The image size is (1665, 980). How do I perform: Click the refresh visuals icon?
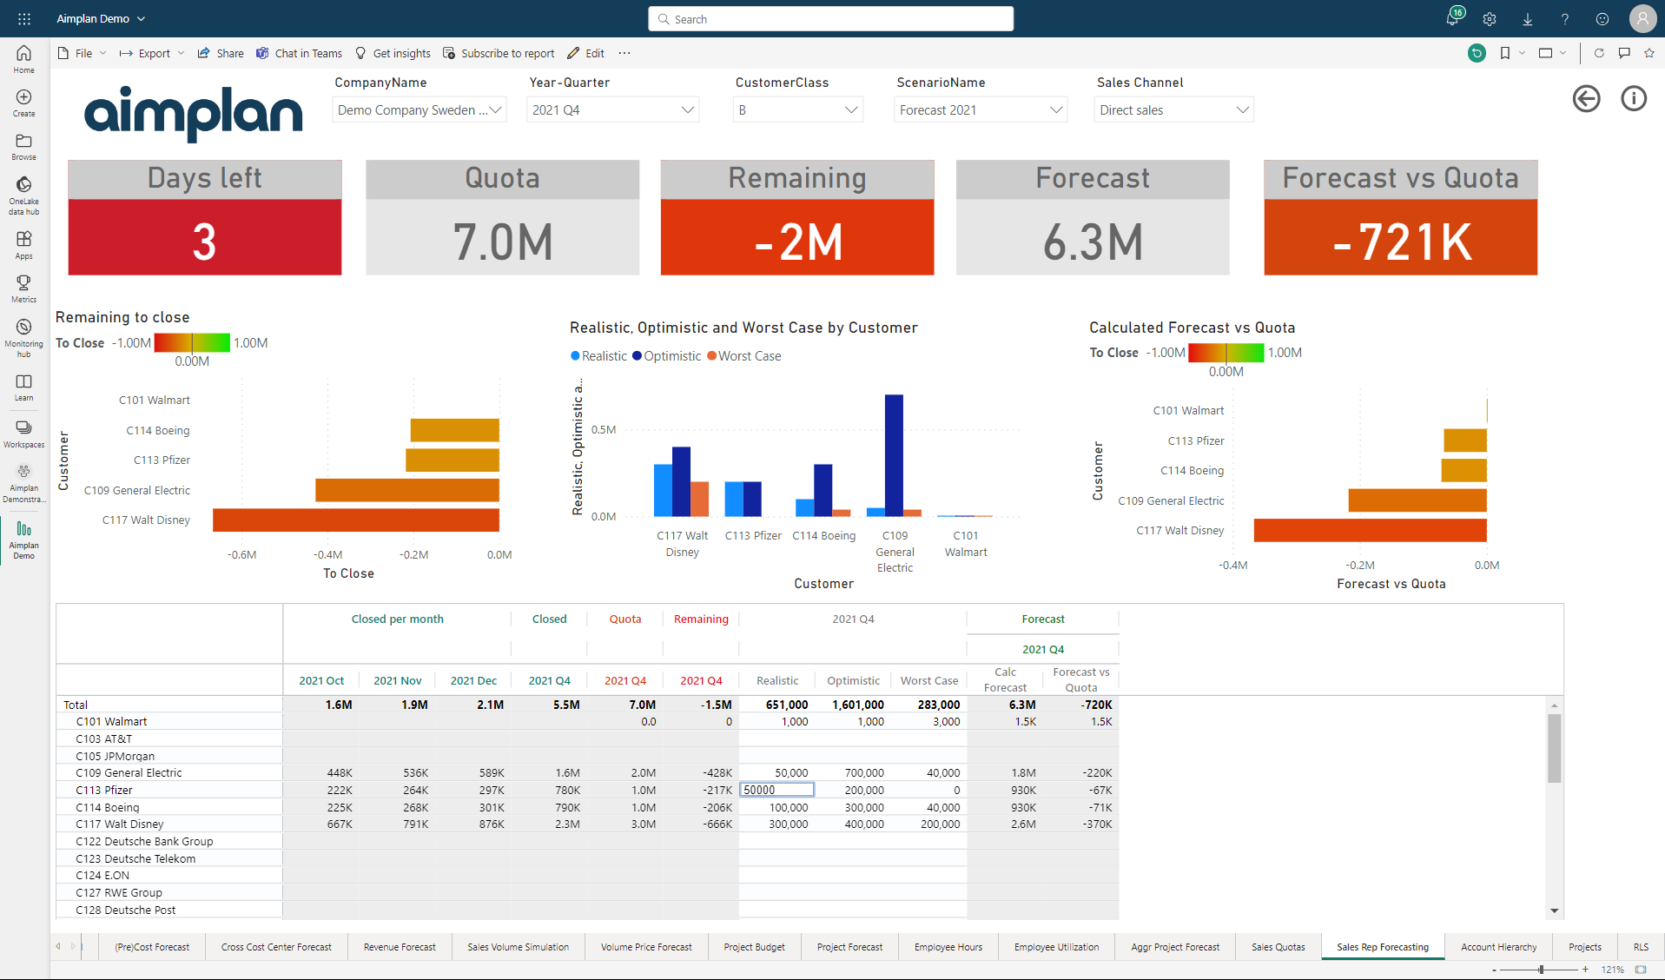tap(1599, 53)
